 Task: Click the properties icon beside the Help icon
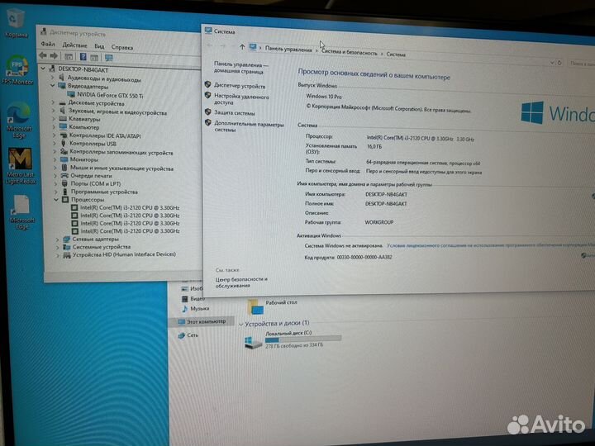pyautogui.click(x=94, y=57)
